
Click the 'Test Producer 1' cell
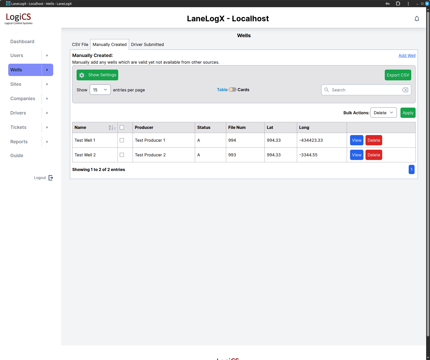[164, 140]
